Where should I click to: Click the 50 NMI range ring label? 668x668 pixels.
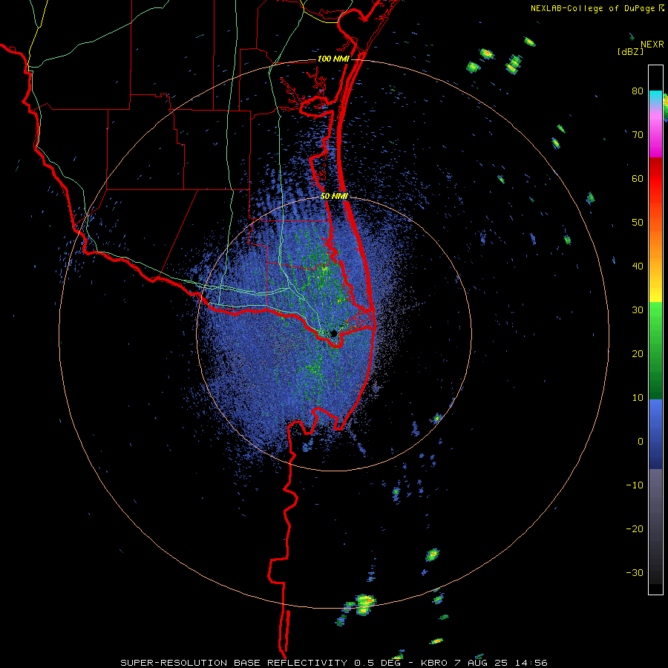click(334, 196)
